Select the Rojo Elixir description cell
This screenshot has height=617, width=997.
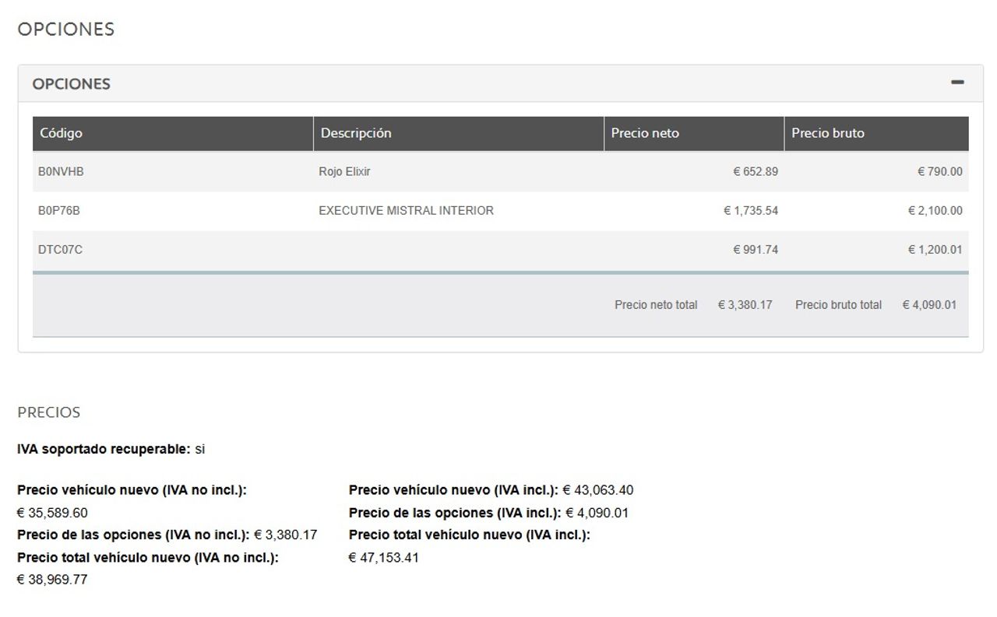point(344,171)
